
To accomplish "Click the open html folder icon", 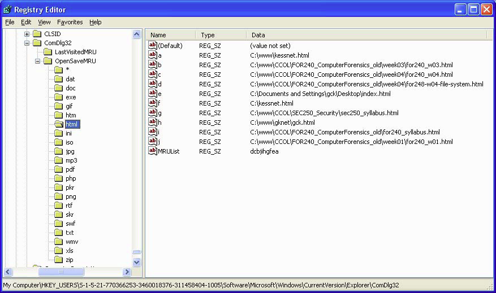I will click(x=59, y=124).
